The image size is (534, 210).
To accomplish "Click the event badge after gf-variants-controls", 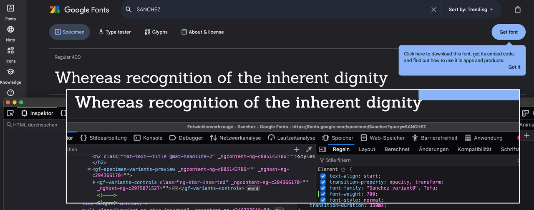I will tap(253, 188).
